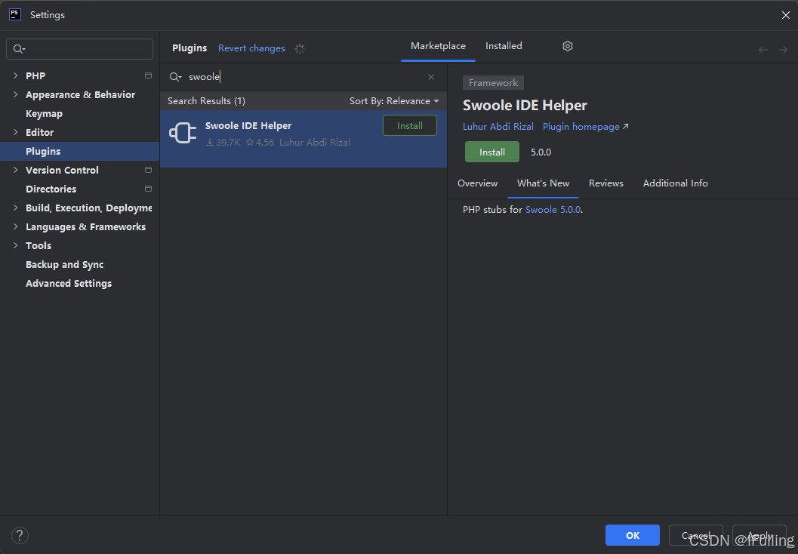Close the Settings dialog

click(x=785, y=15)
